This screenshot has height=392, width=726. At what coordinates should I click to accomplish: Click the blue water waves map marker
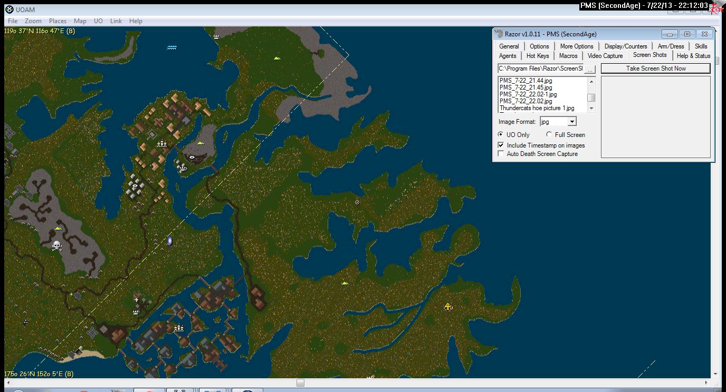[172, 47]
